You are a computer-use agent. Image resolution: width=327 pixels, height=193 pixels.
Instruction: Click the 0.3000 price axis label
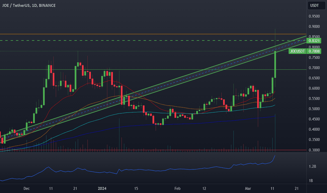[314, 150]
